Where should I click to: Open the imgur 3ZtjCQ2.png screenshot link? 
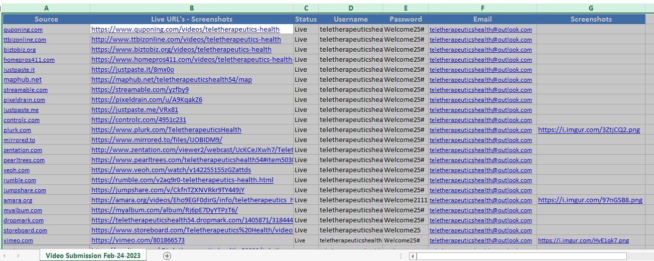click(x=589, y=130)
